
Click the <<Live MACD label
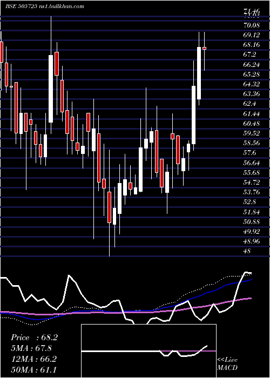(x=227, y=364)
